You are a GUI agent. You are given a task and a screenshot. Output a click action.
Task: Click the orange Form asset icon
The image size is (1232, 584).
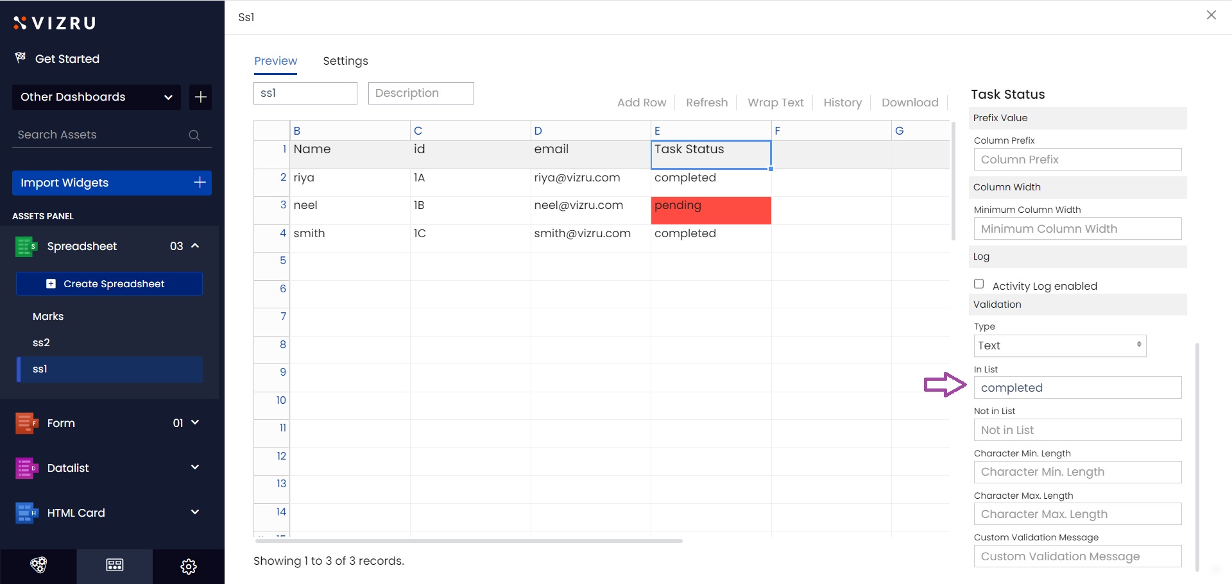point(25,423)
